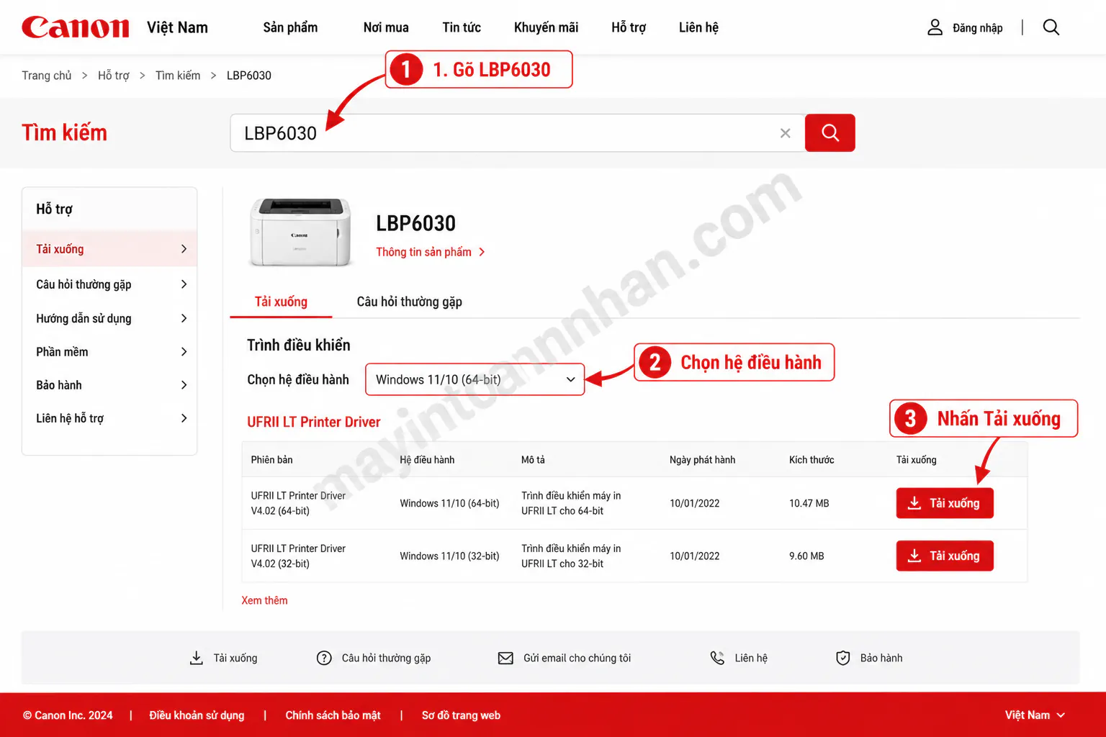Open the Gửi email cho chúng tôi link

click(577, 658)
